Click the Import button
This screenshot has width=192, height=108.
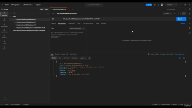[46, 9]
